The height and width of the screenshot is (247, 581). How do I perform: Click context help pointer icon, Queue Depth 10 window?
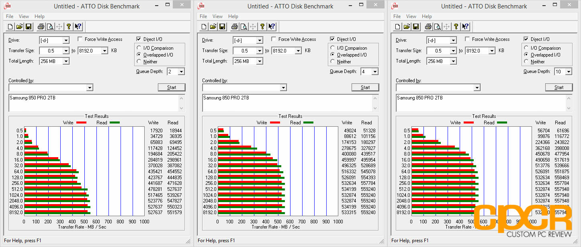click(x=465, y=27)
